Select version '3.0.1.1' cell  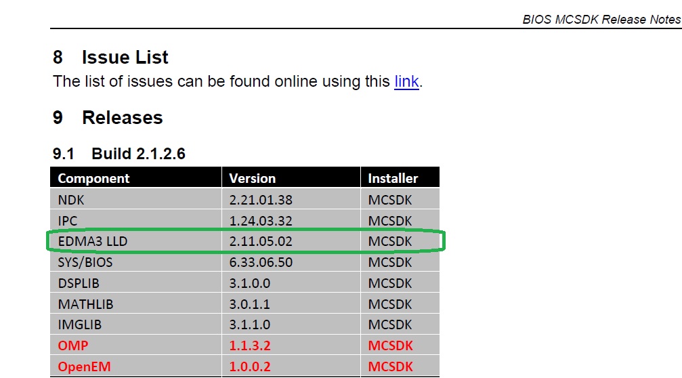[291, 303]
